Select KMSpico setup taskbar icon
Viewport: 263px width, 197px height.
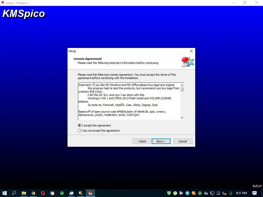[90, 193]
